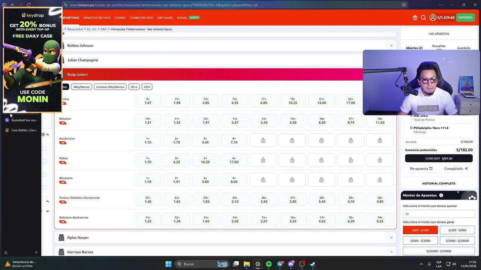Reload the page with the refresh icon

(x=29, y=4)
